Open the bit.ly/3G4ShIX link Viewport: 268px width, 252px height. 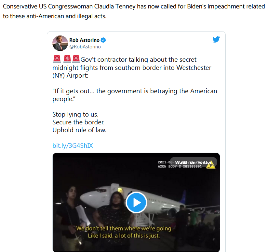click(x=73, y=145)
